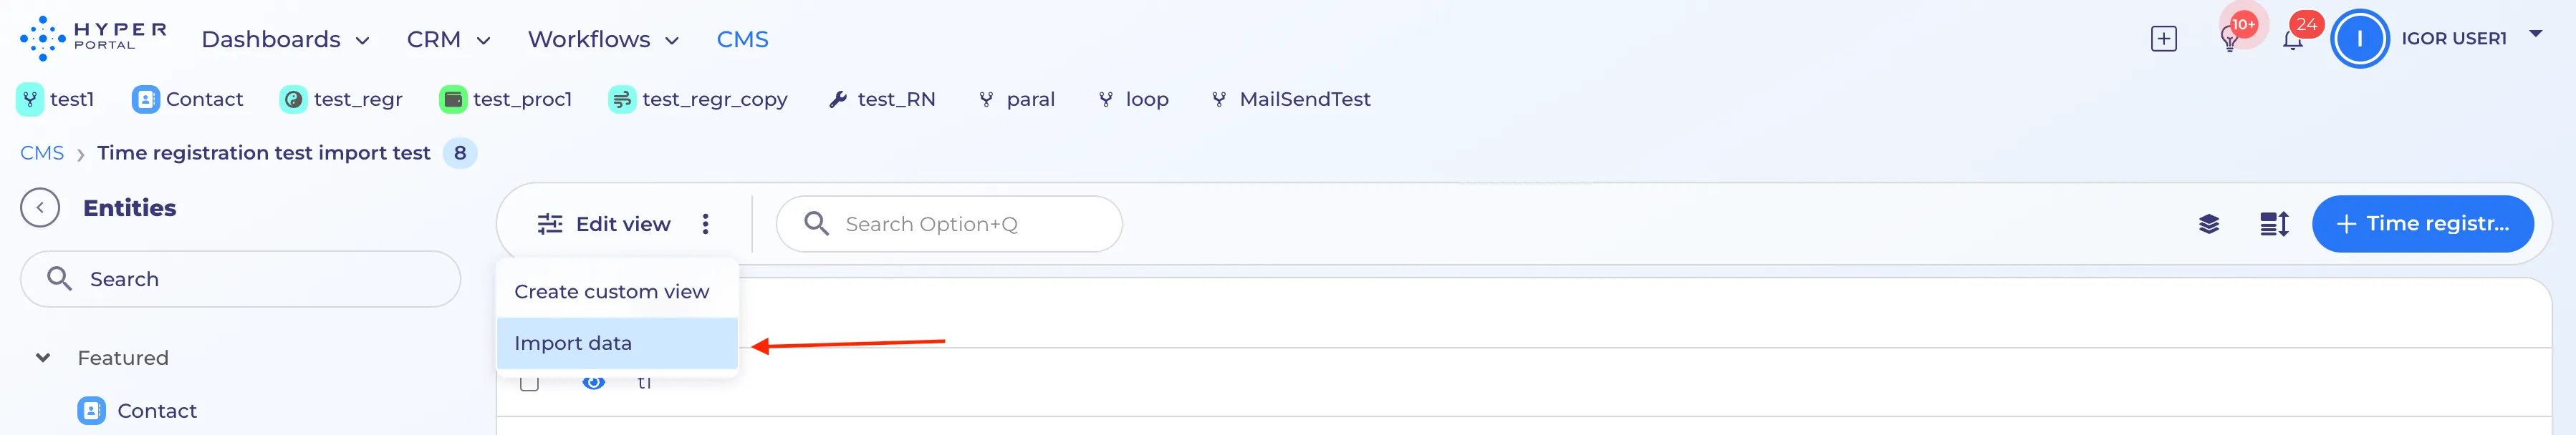
Task: Expand the Dashboards dropdown
Action: [286, 40]
